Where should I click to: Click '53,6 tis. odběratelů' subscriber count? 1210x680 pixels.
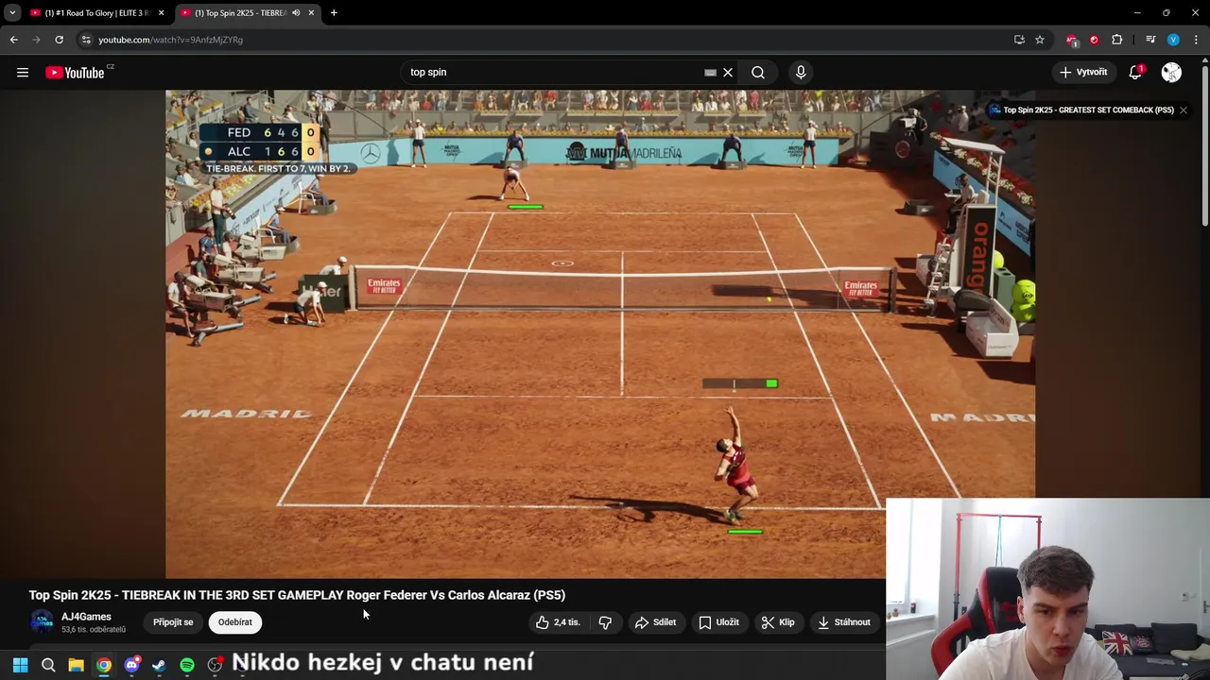(94, 629)
